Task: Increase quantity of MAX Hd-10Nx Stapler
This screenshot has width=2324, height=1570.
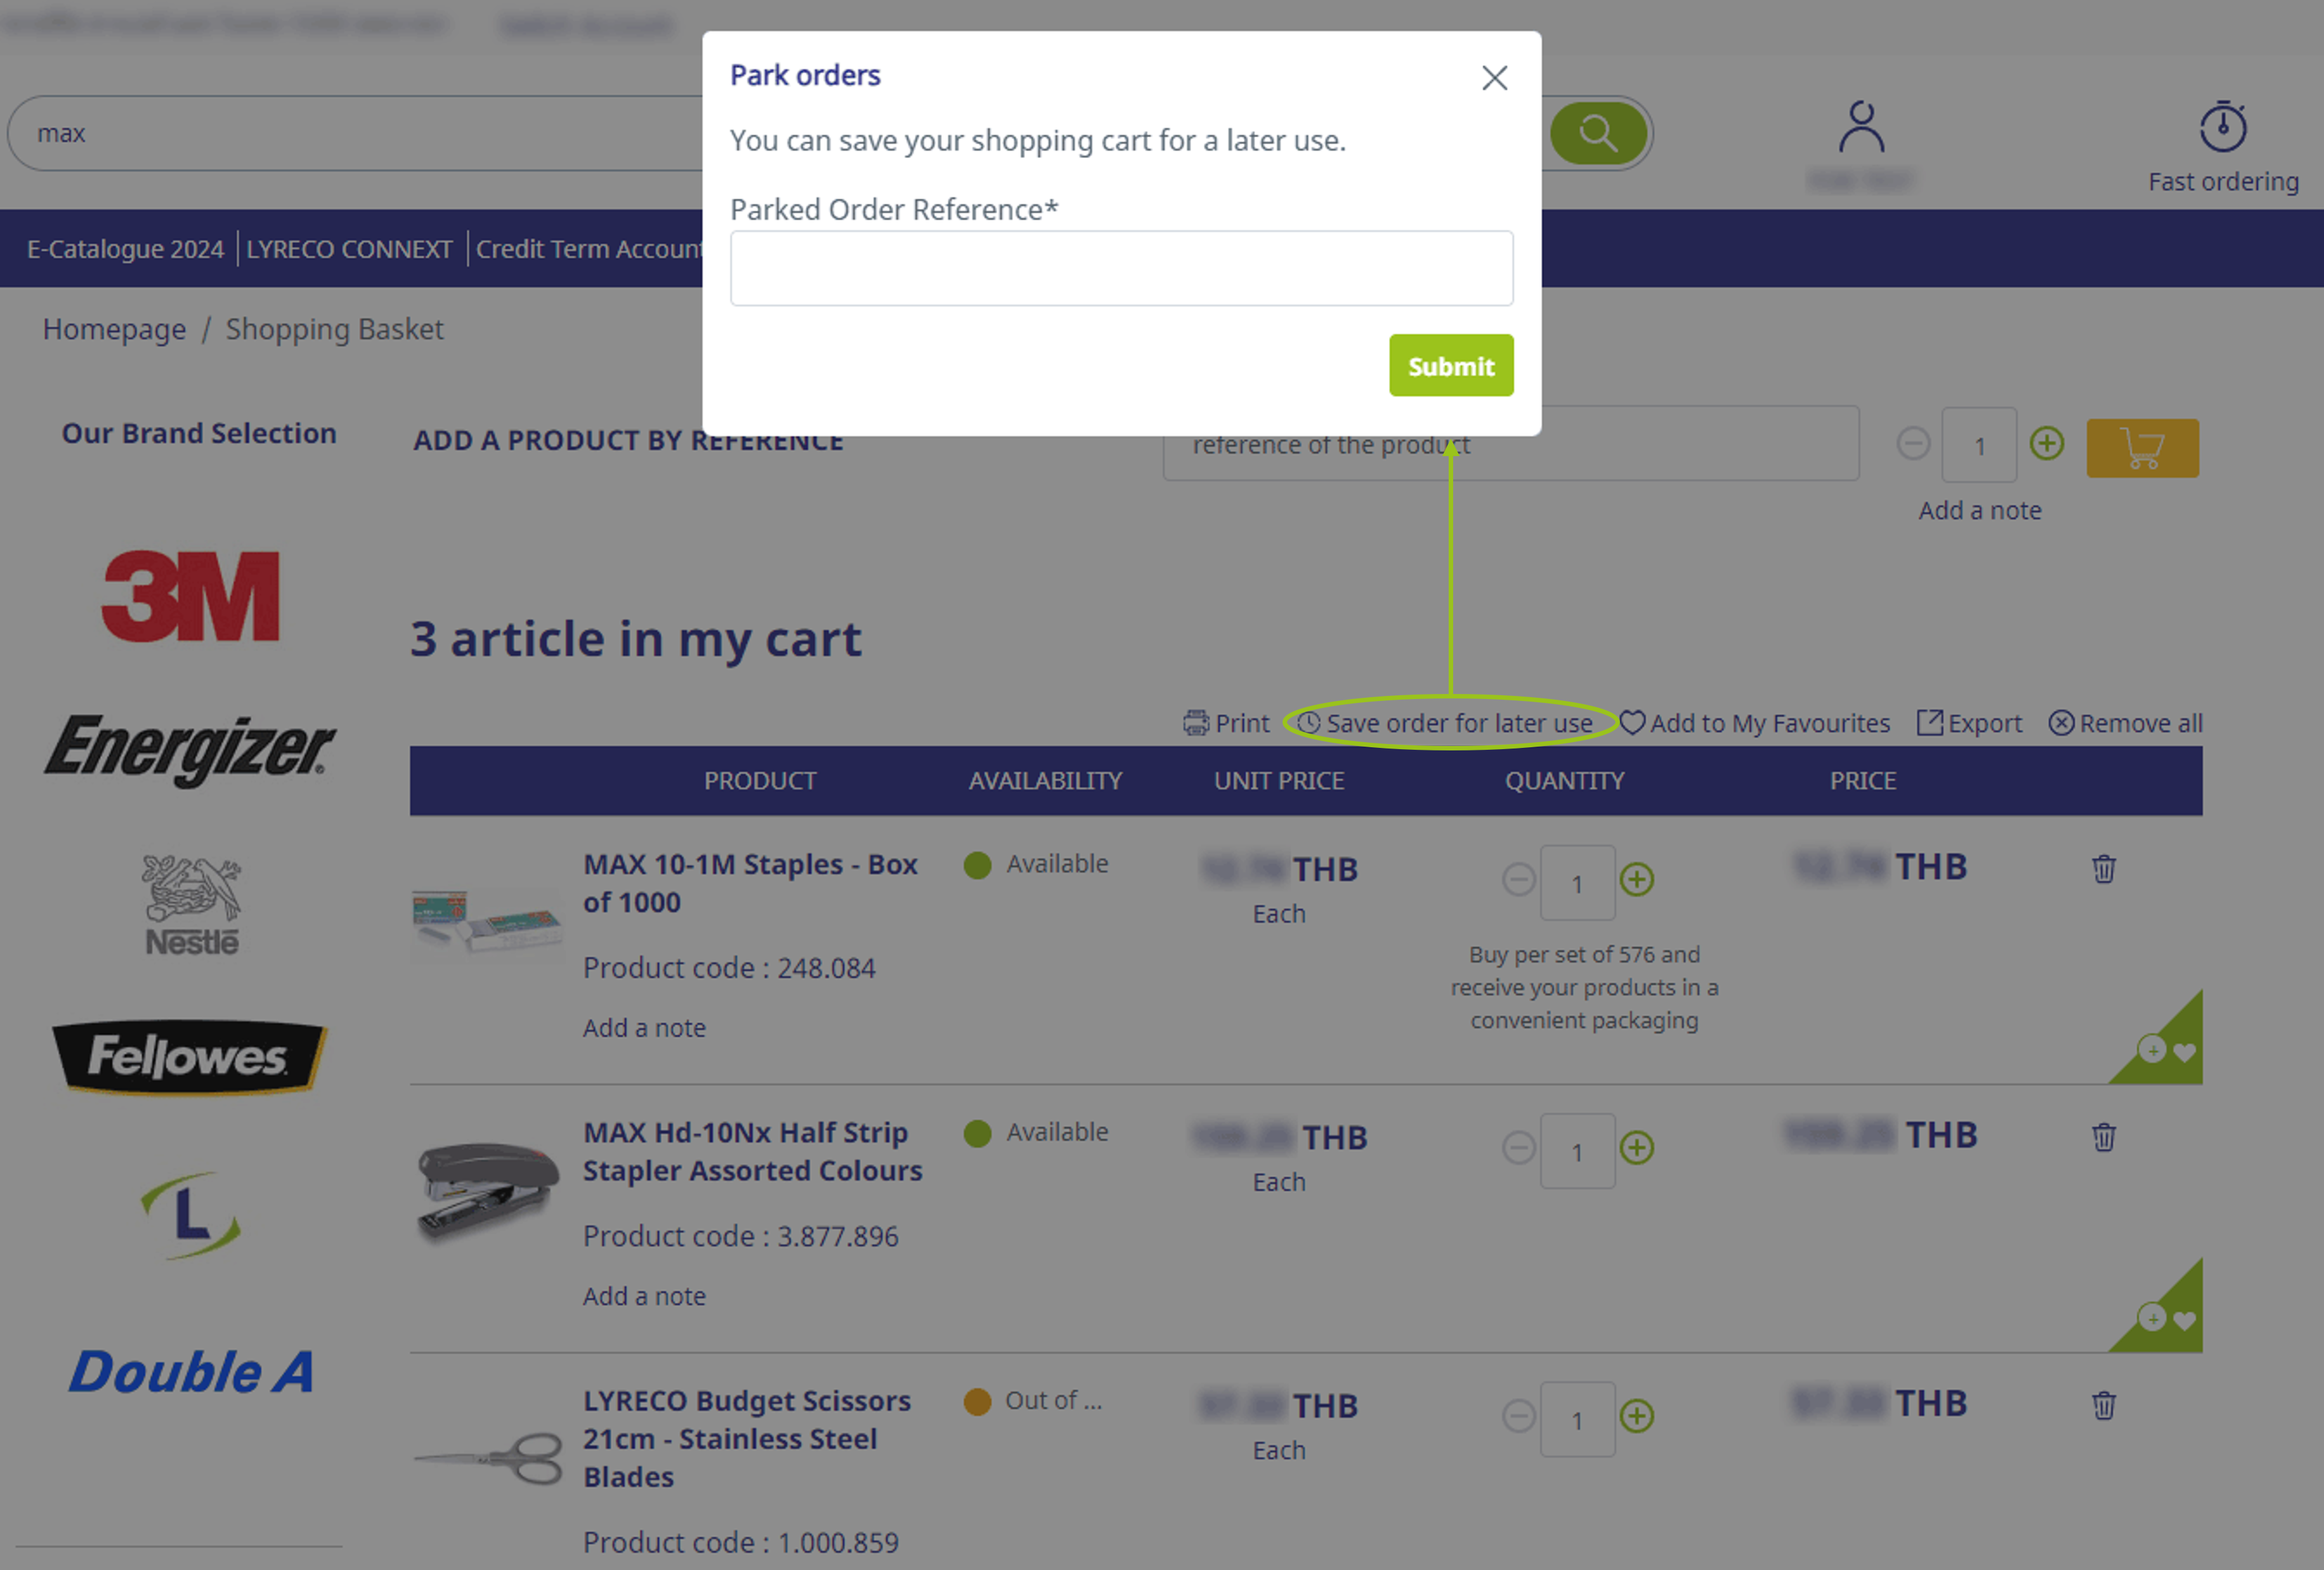Action: pyautogui.click(x=1636, y=1148)
